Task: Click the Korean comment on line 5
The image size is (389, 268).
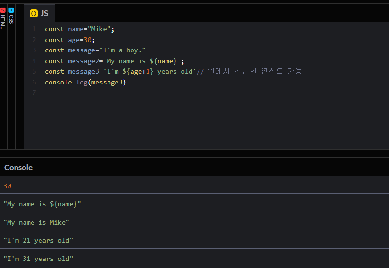Action: coord(249,71)
